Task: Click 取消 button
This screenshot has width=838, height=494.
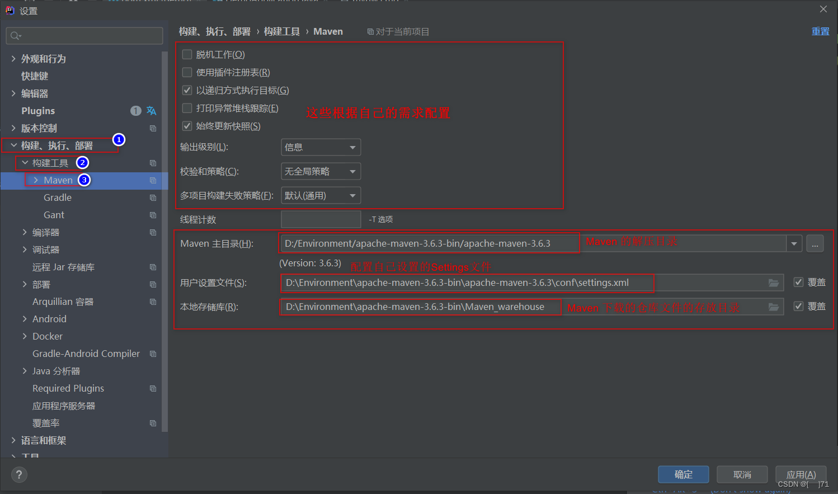Action: click(742, 474)
